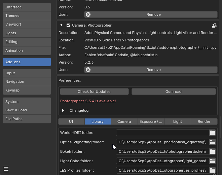The width and height of the screenshot is (222, 175).
Task: Go to Navigation preferences
Action: tap(27, 82)
